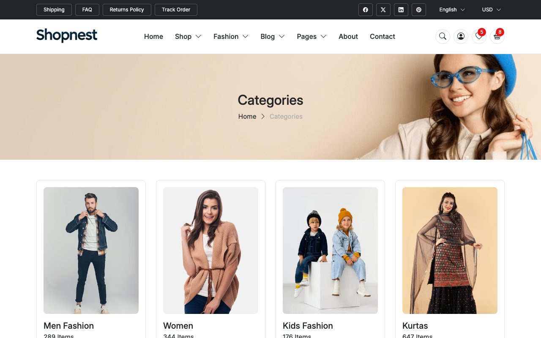The width and height of the screenshot is (541, 338).
Task: Click the Track Order button
Action: pos(176,10)
